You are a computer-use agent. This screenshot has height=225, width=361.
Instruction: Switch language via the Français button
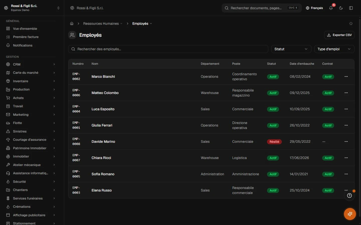point(314,8)
